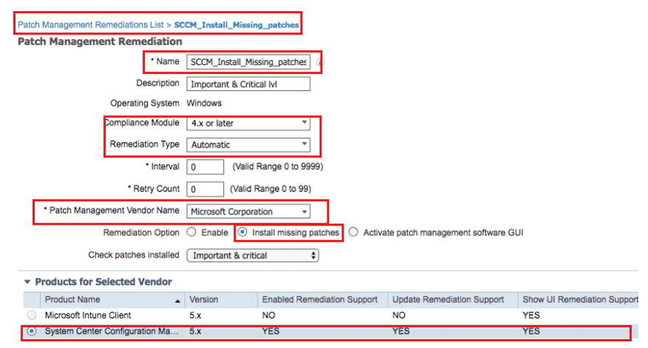Open the Remediation Type dropdown
Image resolution: width=648 pixels, height=348 pixels.
tap(248, 145)
